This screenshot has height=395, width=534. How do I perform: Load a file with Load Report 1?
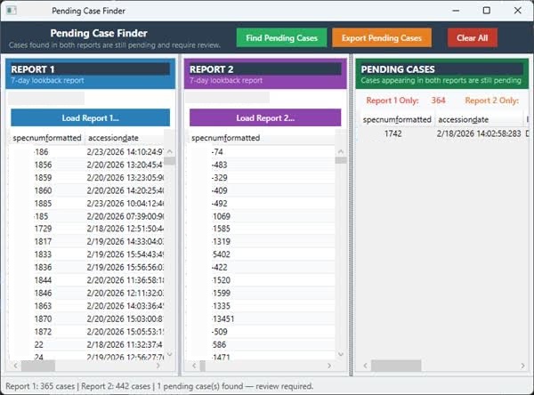coord(90,117)
